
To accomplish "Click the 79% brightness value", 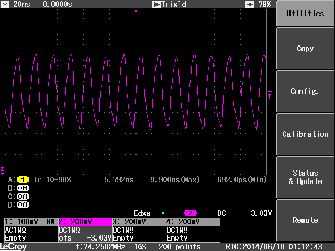I will [x=264, y=4].
